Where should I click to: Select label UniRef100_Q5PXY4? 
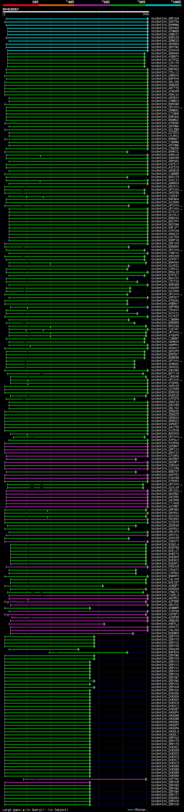[x=165, y=636]
